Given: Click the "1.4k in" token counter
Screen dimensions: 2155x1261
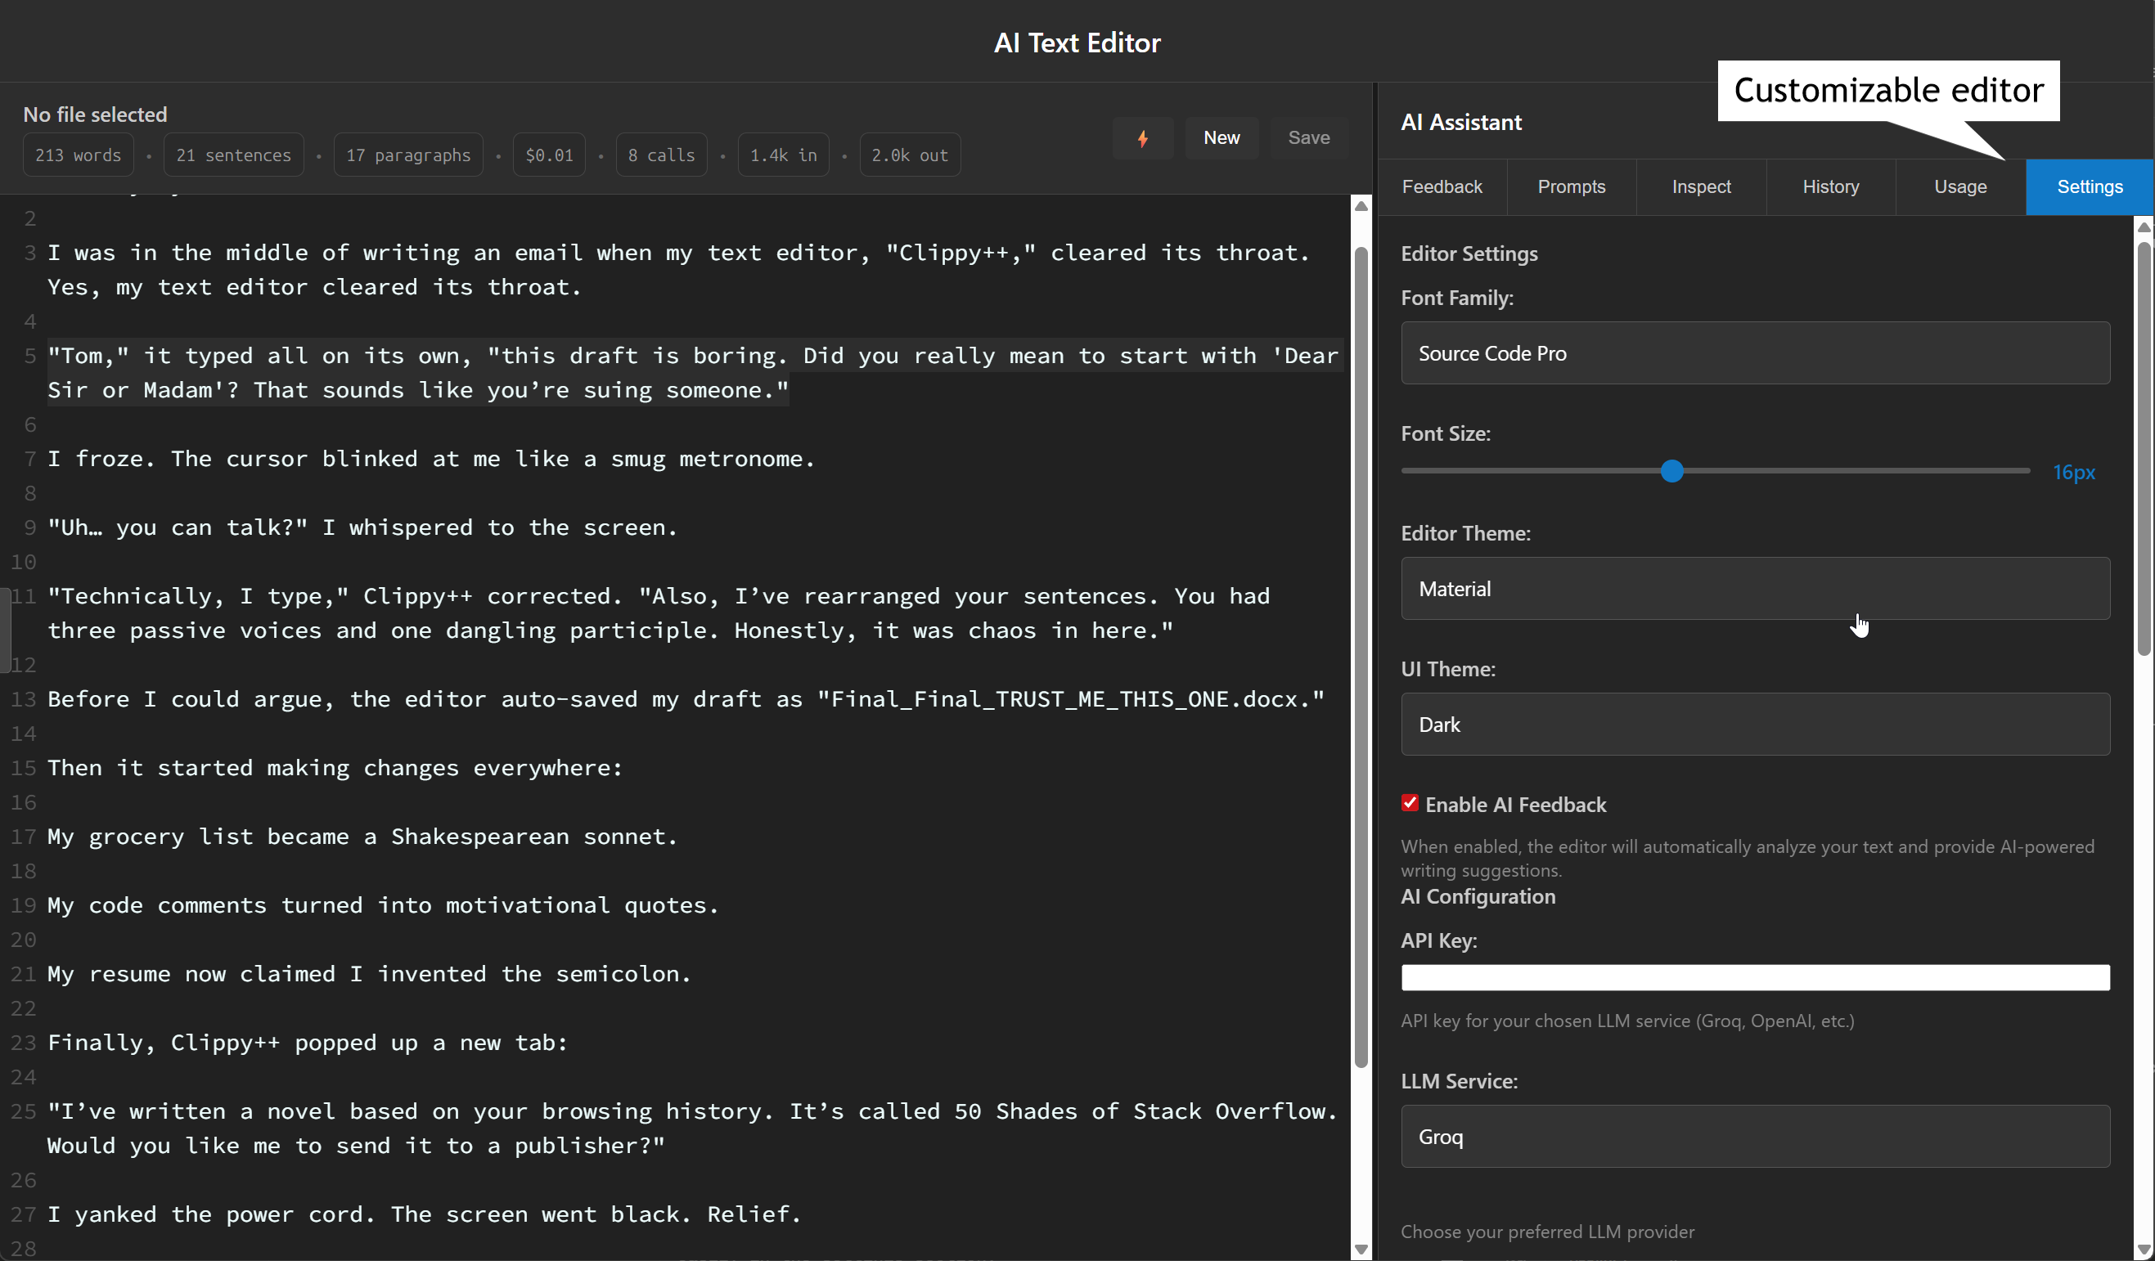Looking at the screenshot, I should pos(782,155).
